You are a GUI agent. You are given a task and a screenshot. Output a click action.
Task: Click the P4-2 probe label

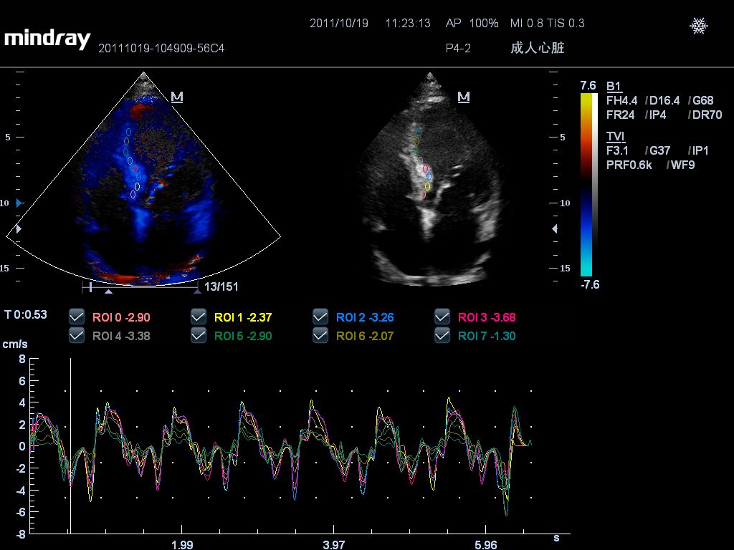pyautogui.click(x=458, y=48)
